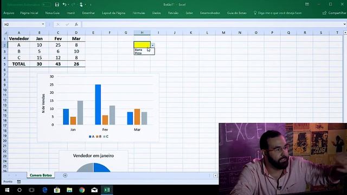Click the horizontal scroll left arrow
This screenshot has width=347, height=195.
pos(215,175)
